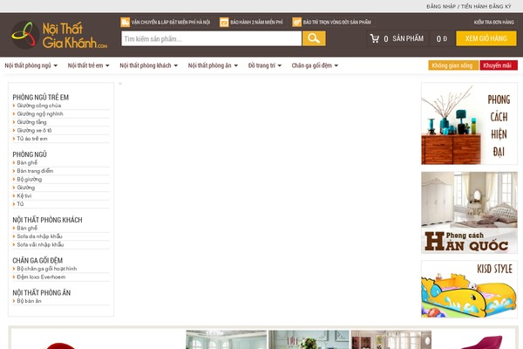
Task: Select Bộ bàn ăn in sidebar
Action: [29, 301]
